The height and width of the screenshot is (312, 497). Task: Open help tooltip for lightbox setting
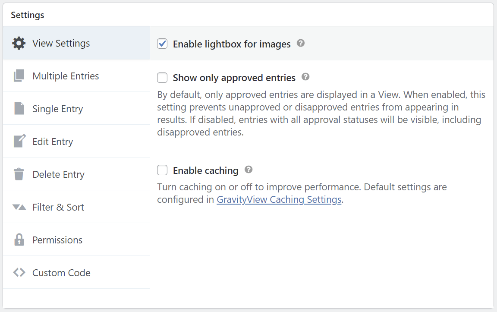click(x=301, y=43)
